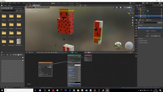The width and height of the screenshot is (163, 92).
Task: Click the file browser refresh icon
Action: click(x=8, y=8)
